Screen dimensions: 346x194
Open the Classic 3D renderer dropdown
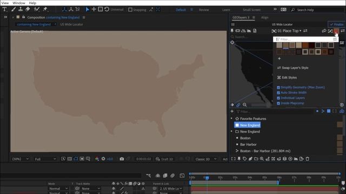206,159
